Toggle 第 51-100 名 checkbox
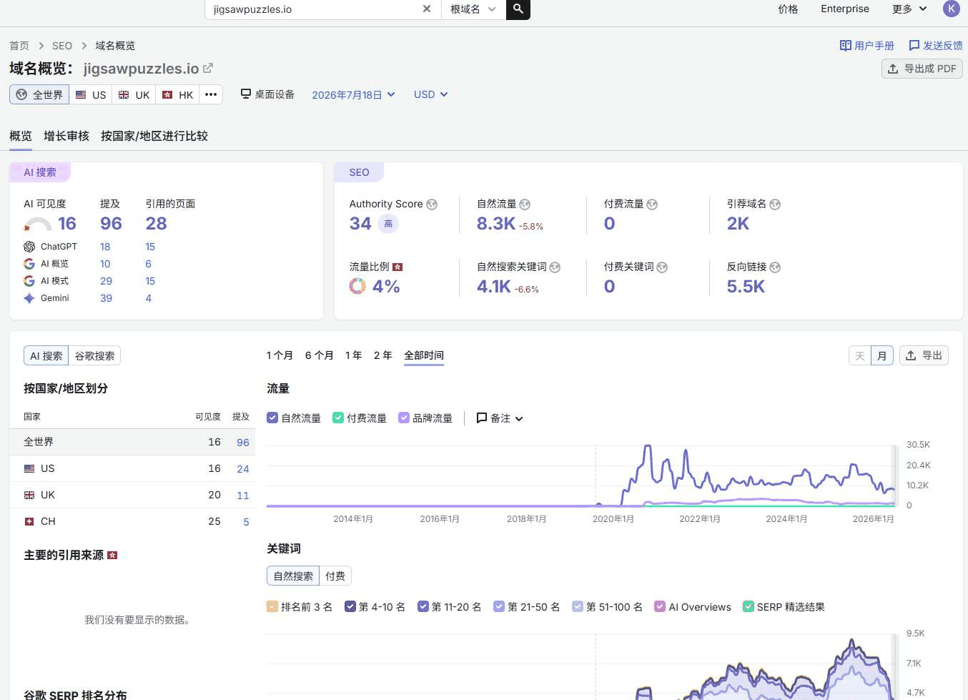Screen dimensions: 968x700 coord(578,607)
